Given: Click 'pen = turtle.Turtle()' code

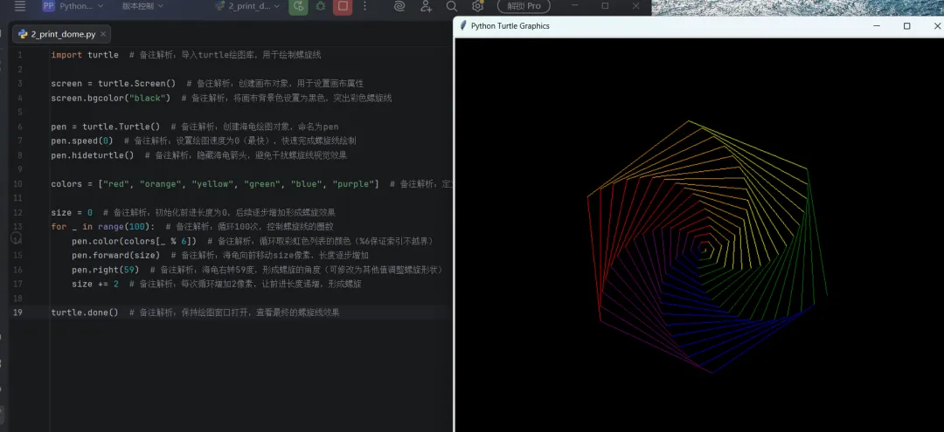Looking at the screenshot, I should [x=106, y=127].
